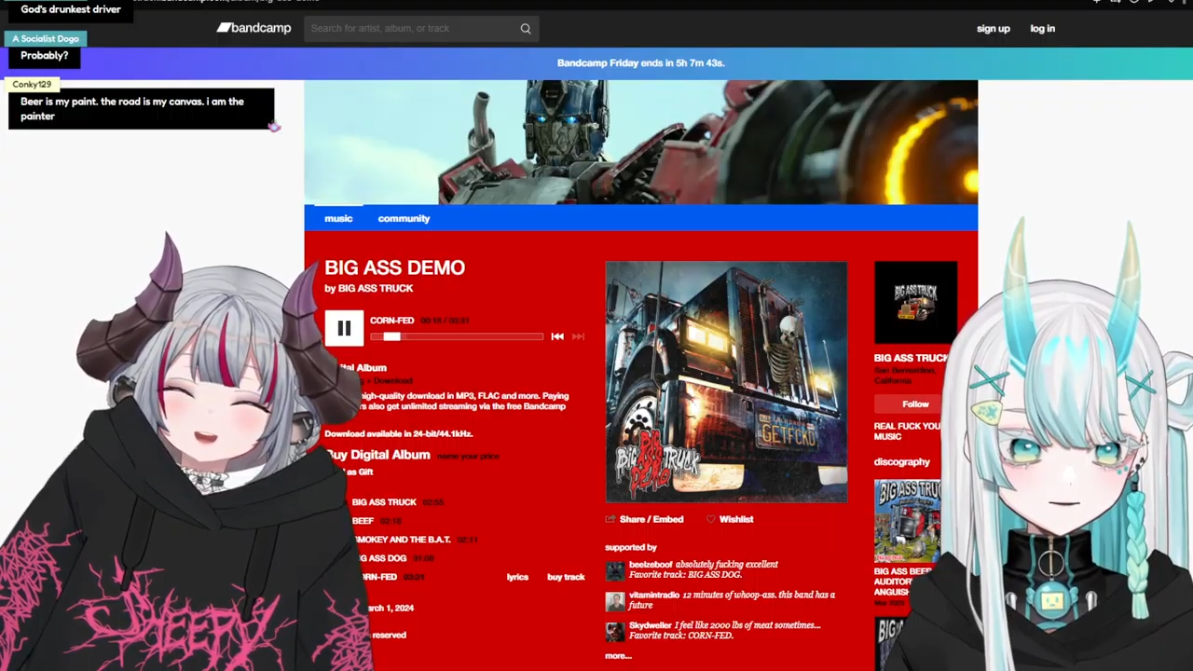
Task: Open supporter beelzeboof's profile name
Action: [x=651, y=565]
